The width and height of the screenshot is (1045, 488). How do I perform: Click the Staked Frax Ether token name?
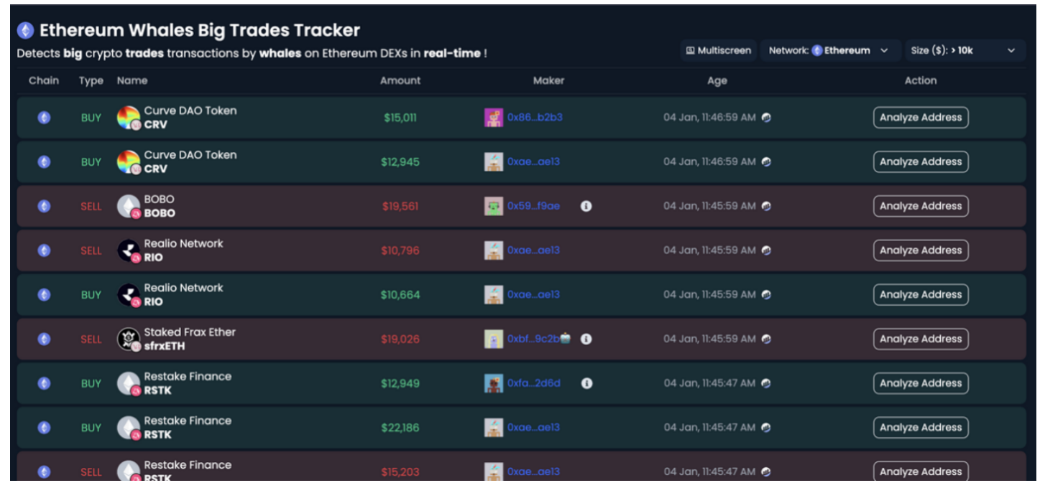coord(190,332)
